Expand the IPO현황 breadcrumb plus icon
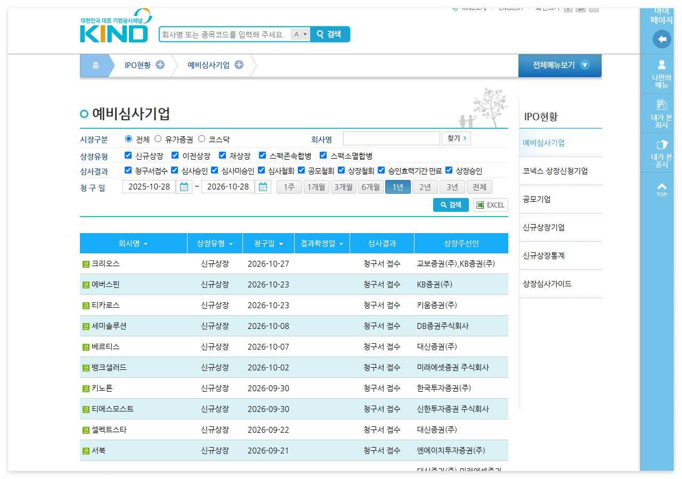This screenshot has width=682, height=479. pos(160,65)
